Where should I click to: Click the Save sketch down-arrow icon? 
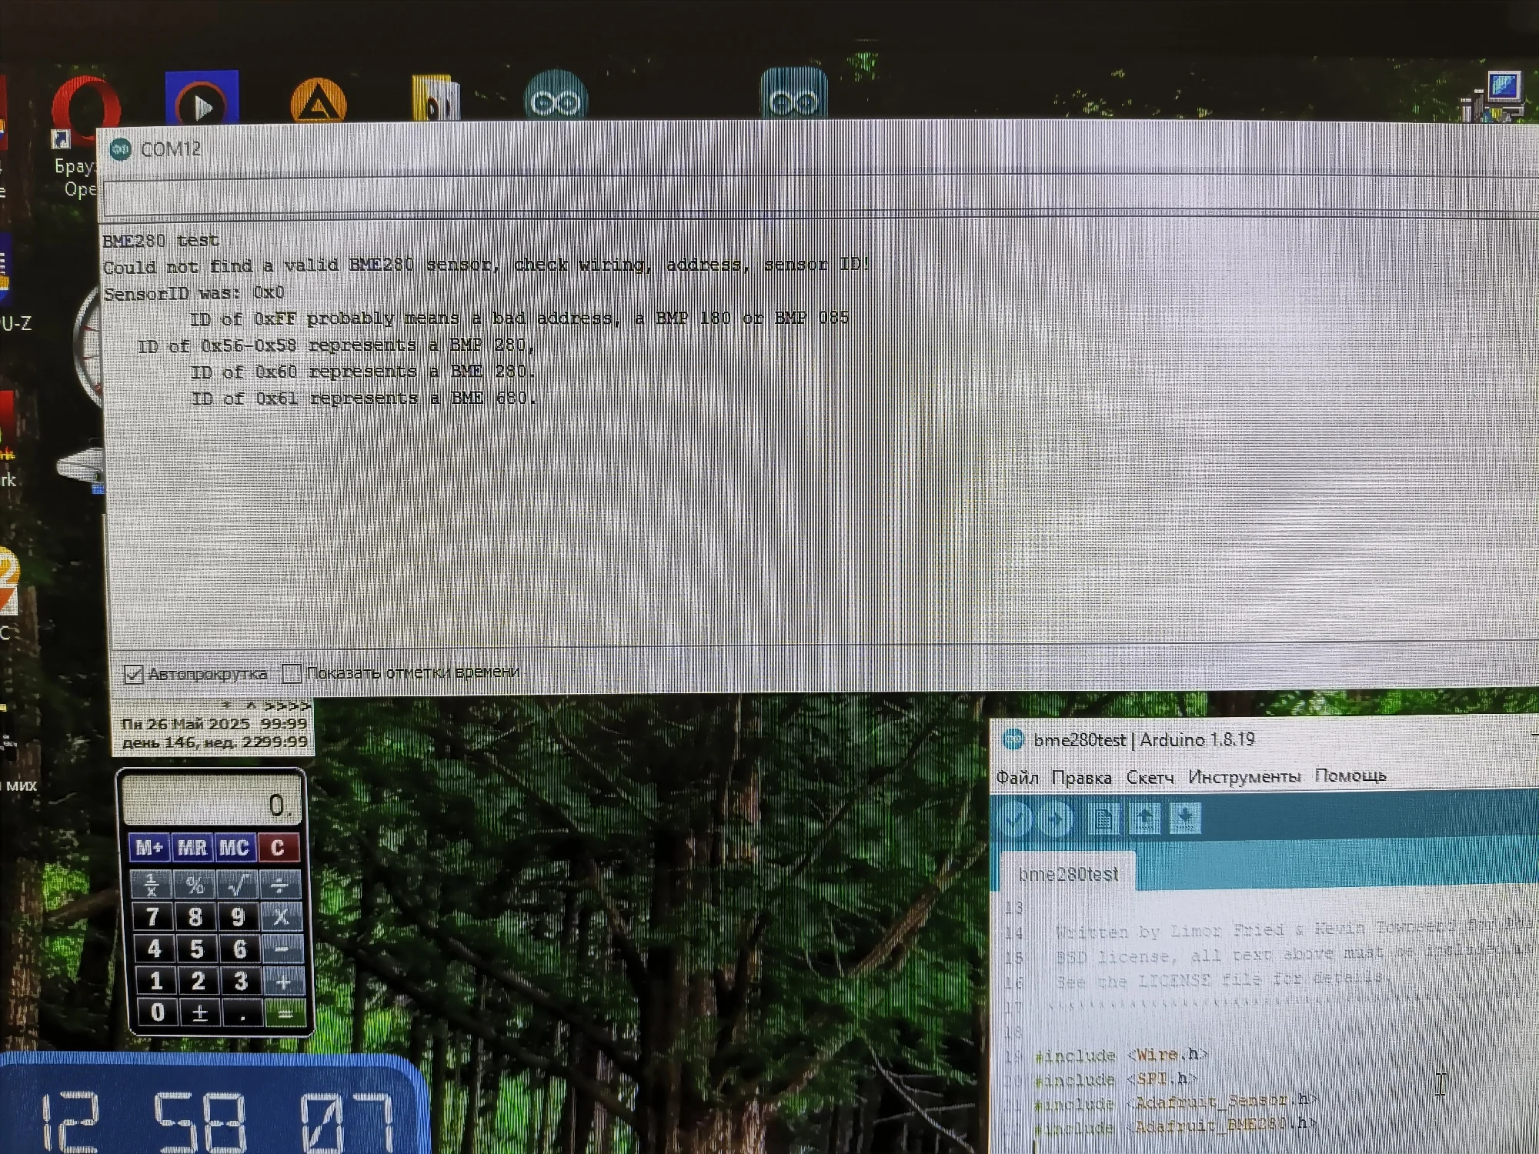click(1185, 818)
